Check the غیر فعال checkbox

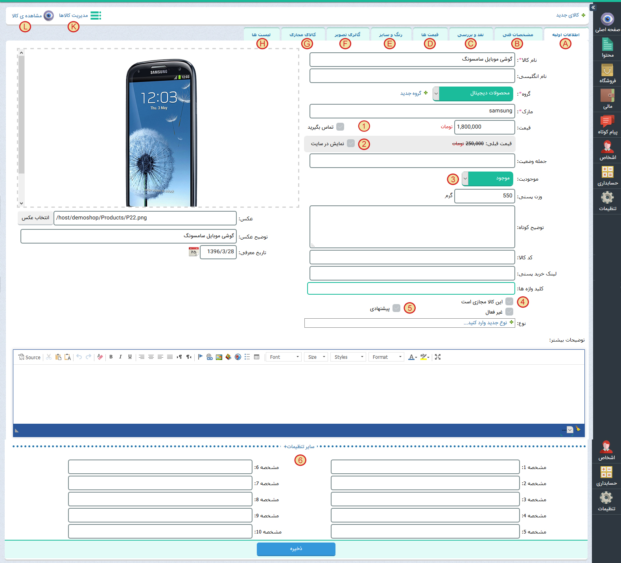point(509,312)
